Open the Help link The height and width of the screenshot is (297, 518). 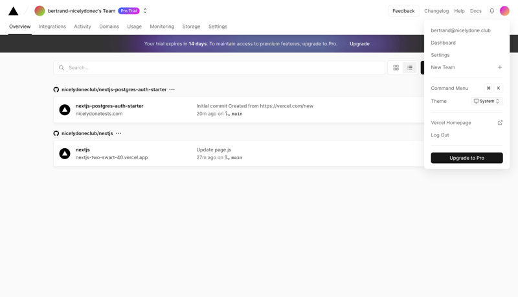(459, 11)
